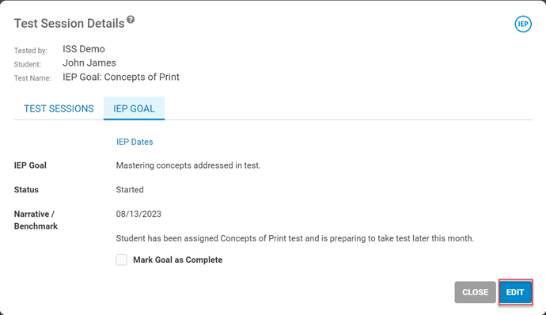Click the Narrative / Benchmark field label
The width and height of the screenshot is (546, 315).
(36, 220)
